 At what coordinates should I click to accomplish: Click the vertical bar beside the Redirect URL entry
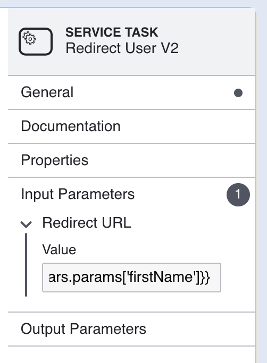click(26, 265)
